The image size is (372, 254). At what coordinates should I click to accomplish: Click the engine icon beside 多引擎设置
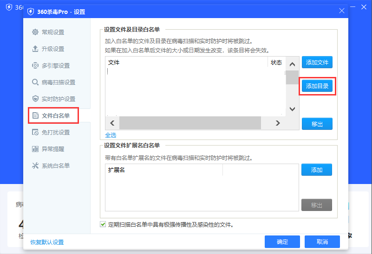(35, 65)
